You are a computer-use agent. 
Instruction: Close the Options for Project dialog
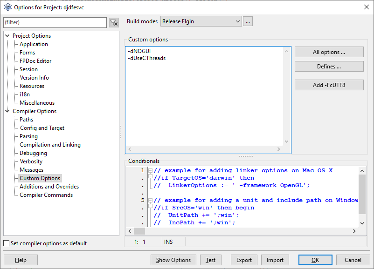click(367, 7)
